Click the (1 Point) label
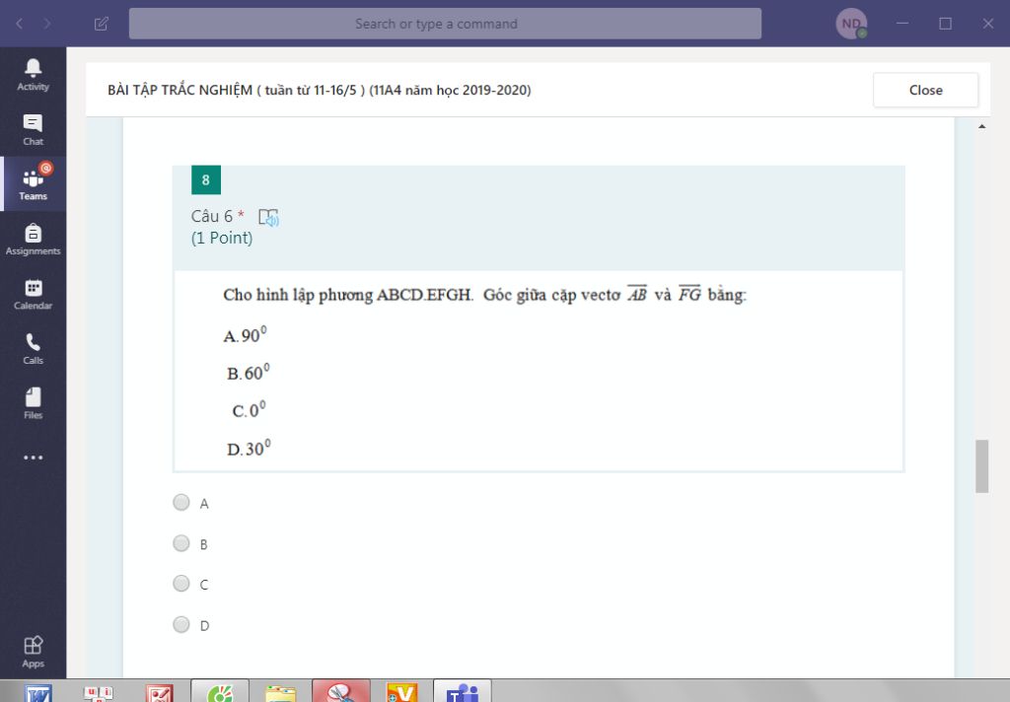Viewport: 1010px width, 702px height. [222, 238]
